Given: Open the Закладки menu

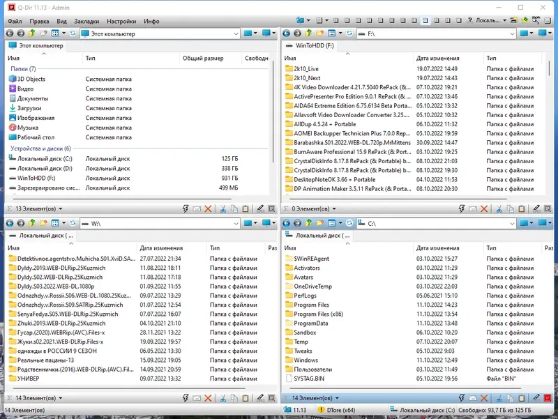Looking at the screenshot, I should point(86,22).
